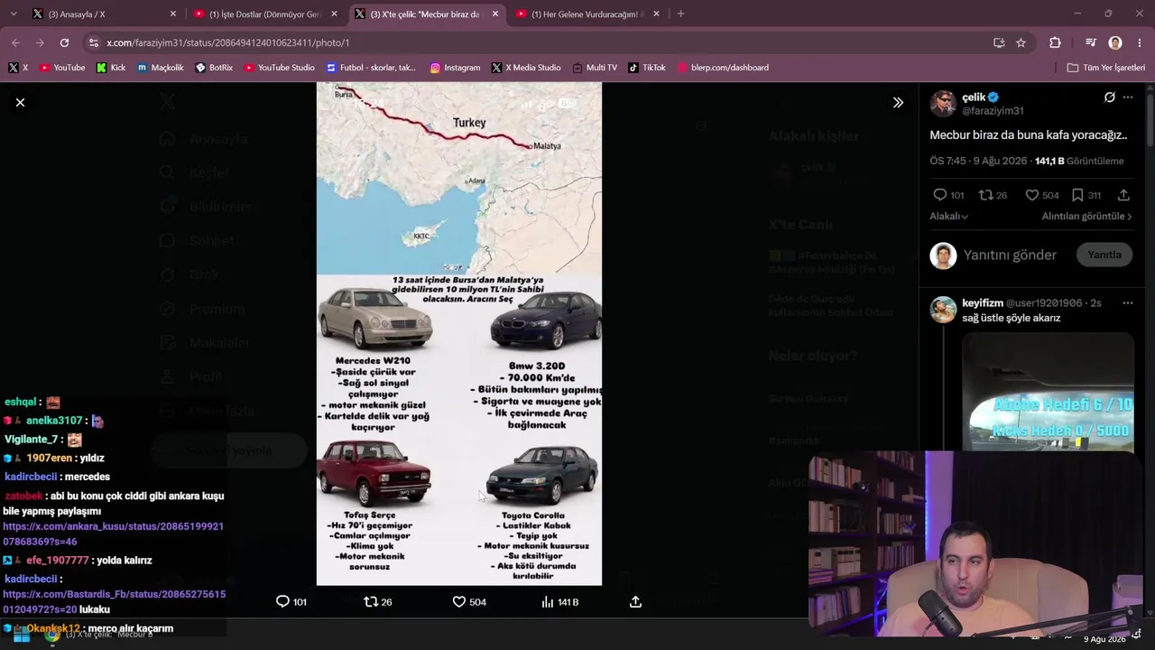Expand the Tüm Yer İşaretleri folder
The height and width of the screenshot is (650, 1155).
tap(1105, 68)
